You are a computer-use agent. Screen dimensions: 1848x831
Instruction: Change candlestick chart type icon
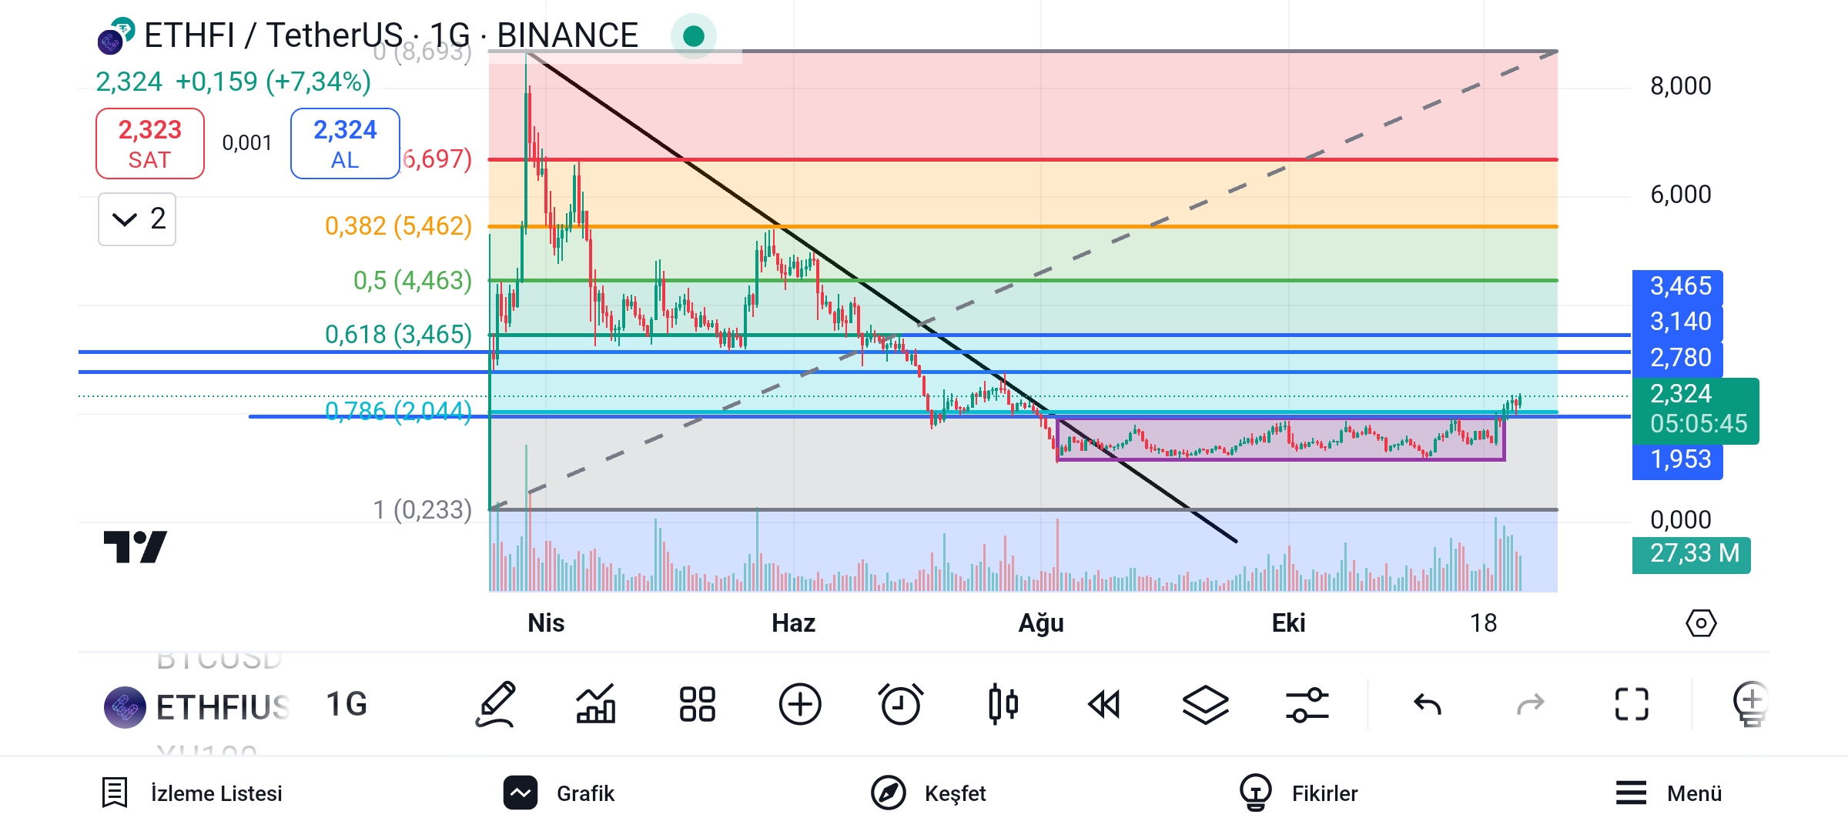tap(1003, 704)
